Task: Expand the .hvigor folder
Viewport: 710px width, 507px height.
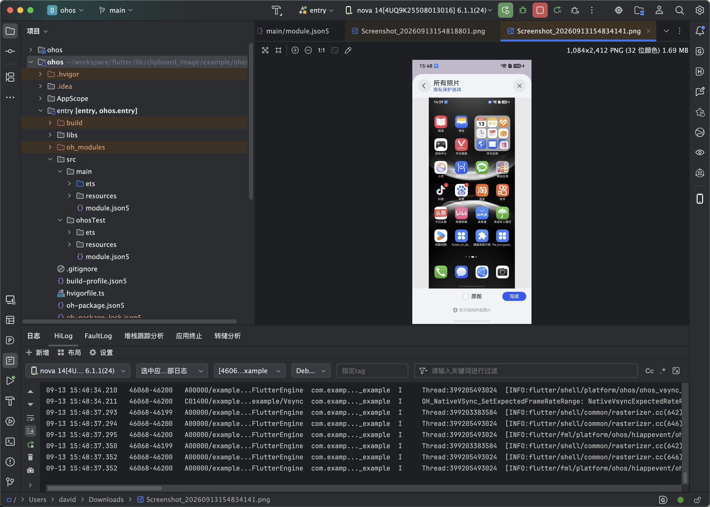Action: (x=40, y=74)
